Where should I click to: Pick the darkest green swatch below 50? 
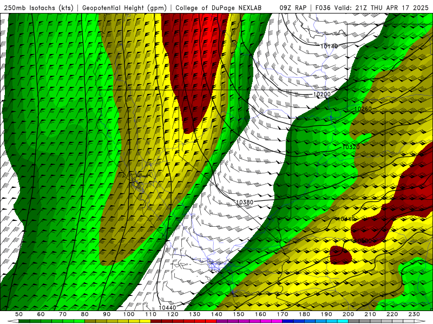tap(24, 321)
